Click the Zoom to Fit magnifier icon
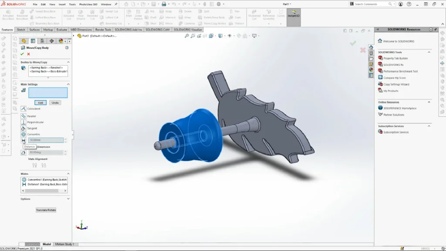 point(186,36)
